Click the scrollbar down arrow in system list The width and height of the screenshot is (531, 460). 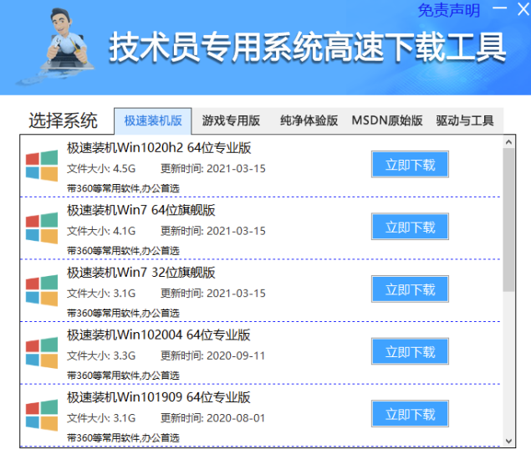(x=509, y=440)
